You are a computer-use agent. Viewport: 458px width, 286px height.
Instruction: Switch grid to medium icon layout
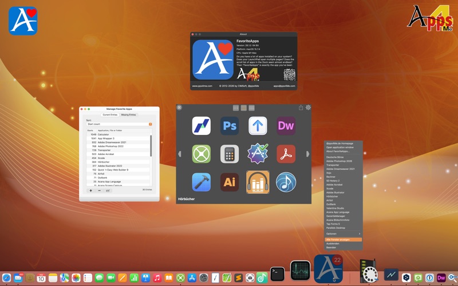(244, 108)
